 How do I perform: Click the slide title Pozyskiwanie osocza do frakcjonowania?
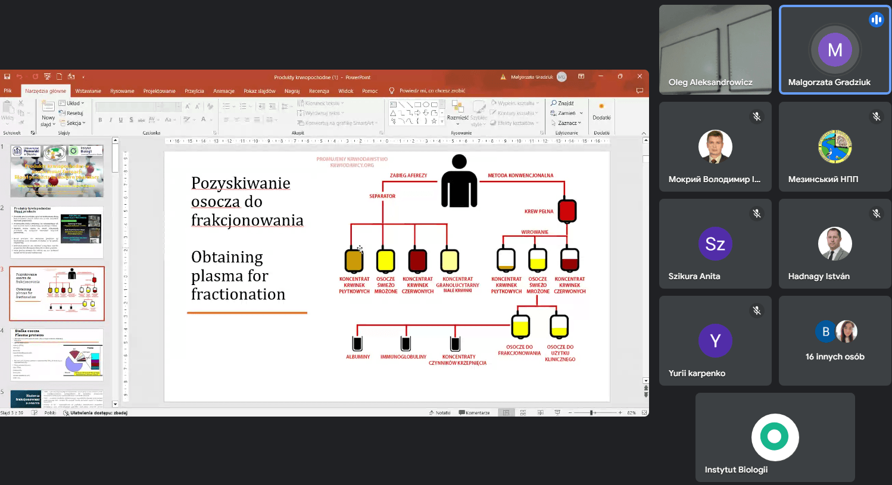[247, 202]
